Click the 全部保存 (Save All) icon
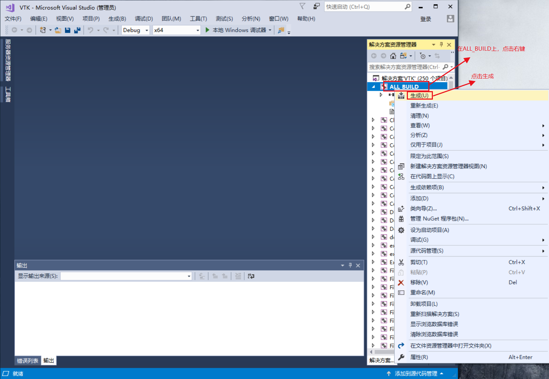Viewport: 549px width, 379px height. (x=77, y=30)
